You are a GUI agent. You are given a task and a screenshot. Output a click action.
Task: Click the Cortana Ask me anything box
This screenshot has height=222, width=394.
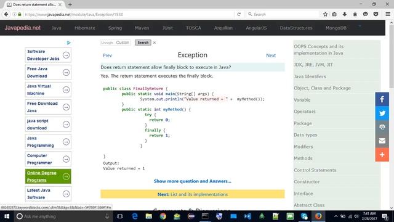click(x=63, y=216)
